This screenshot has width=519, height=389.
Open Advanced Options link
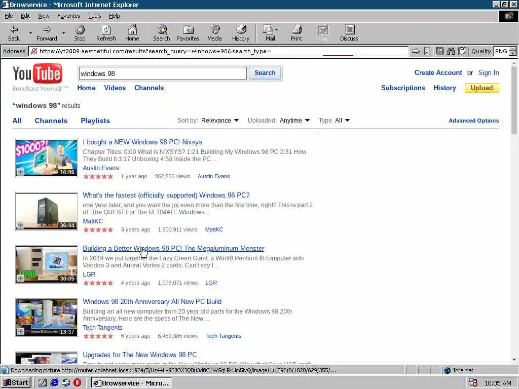(474, 121)
